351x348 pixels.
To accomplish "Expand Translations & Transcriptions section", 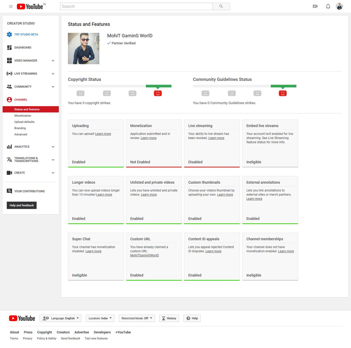I will 53,160.
